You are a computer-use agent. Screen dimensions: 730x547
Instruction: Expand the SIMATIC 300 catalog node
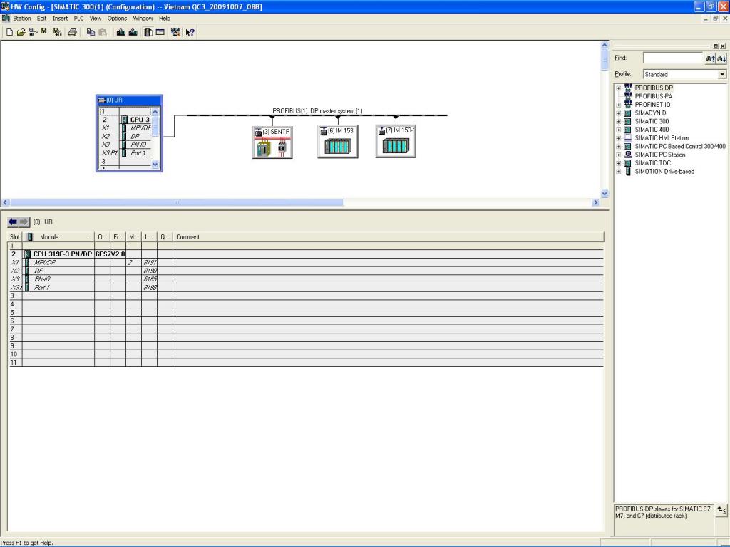click(619, 121)
